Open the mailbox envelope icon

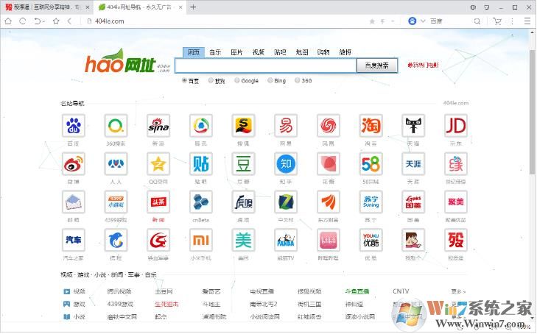point(73,202)
